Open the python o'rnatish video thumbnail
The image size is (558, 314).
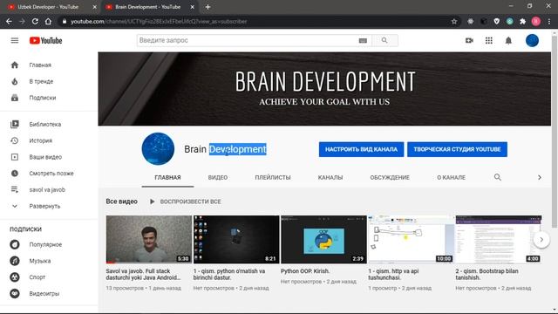[x=236, y=239]
